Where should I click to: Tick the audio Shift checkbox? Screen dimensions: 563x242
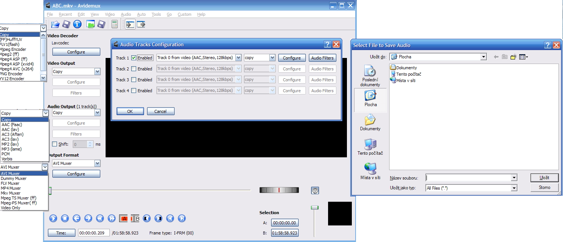pos(54,144)
